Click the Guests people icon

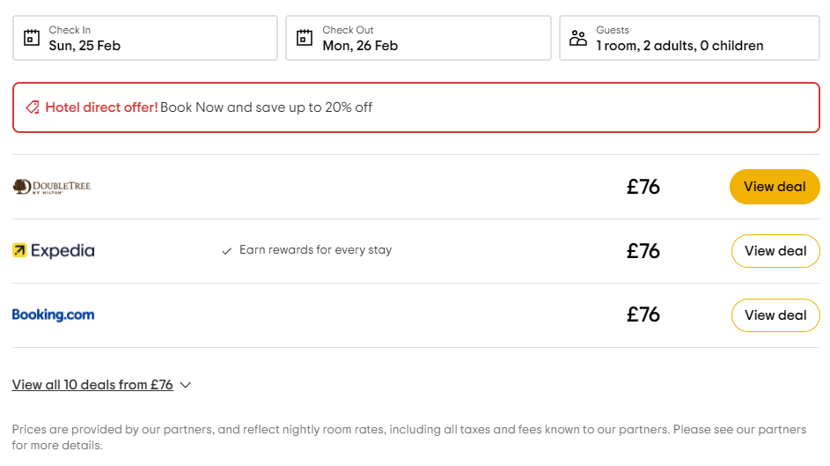pyautogui.click(x=577, y=38)
